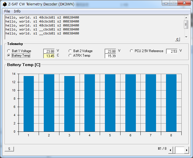Image resolution: width=193 pixels, height=158 pixels.
Task: Click the Battery Temp value field 13.45
Action: (x=49, y=56)
